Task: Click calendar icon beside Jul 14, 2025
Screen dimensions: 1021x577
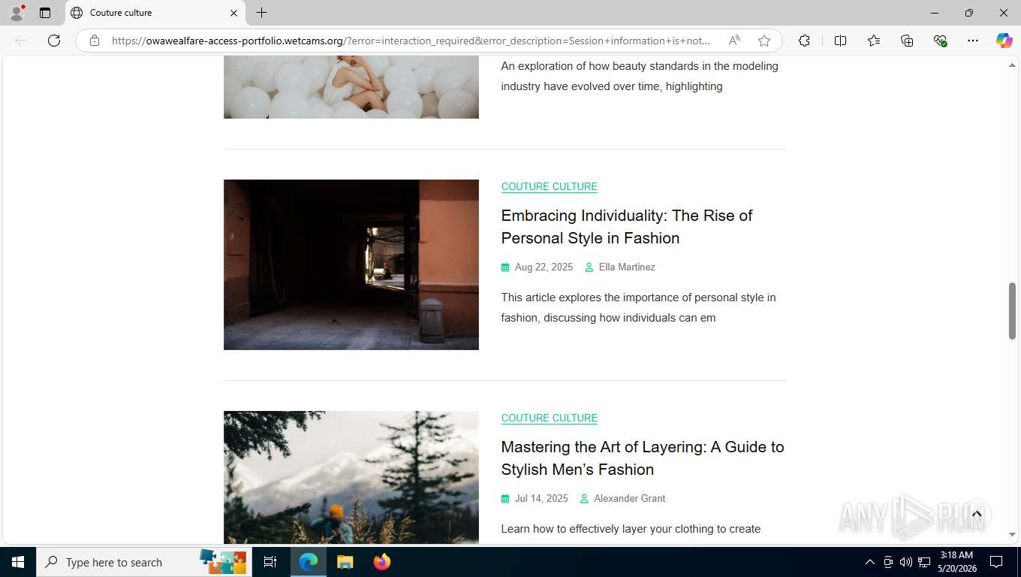Action: [505, 498]
